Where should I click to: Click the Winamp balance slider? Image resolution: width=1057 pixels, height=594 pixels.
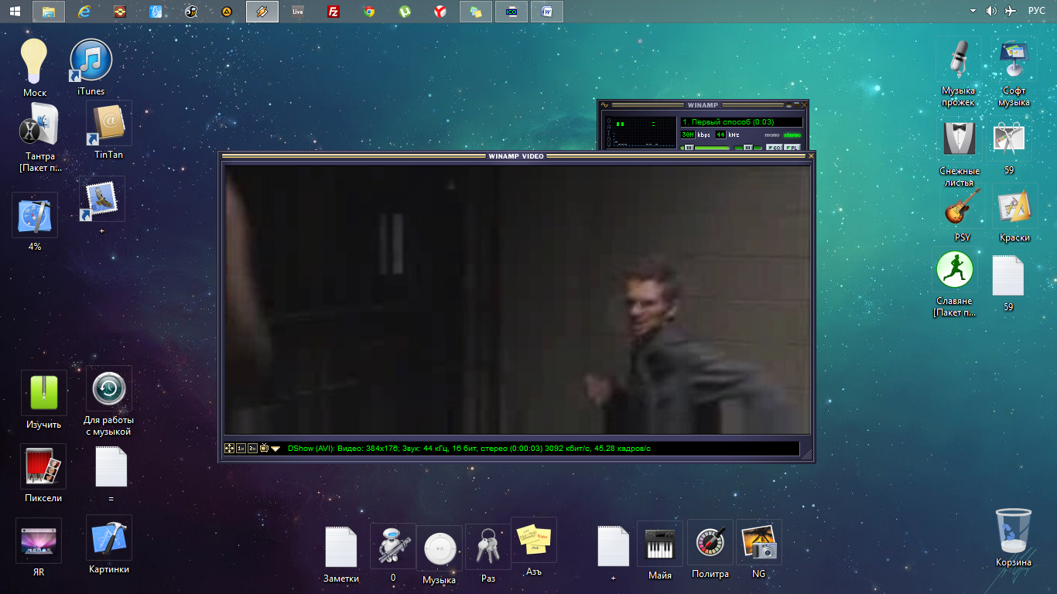click(747, 148)
